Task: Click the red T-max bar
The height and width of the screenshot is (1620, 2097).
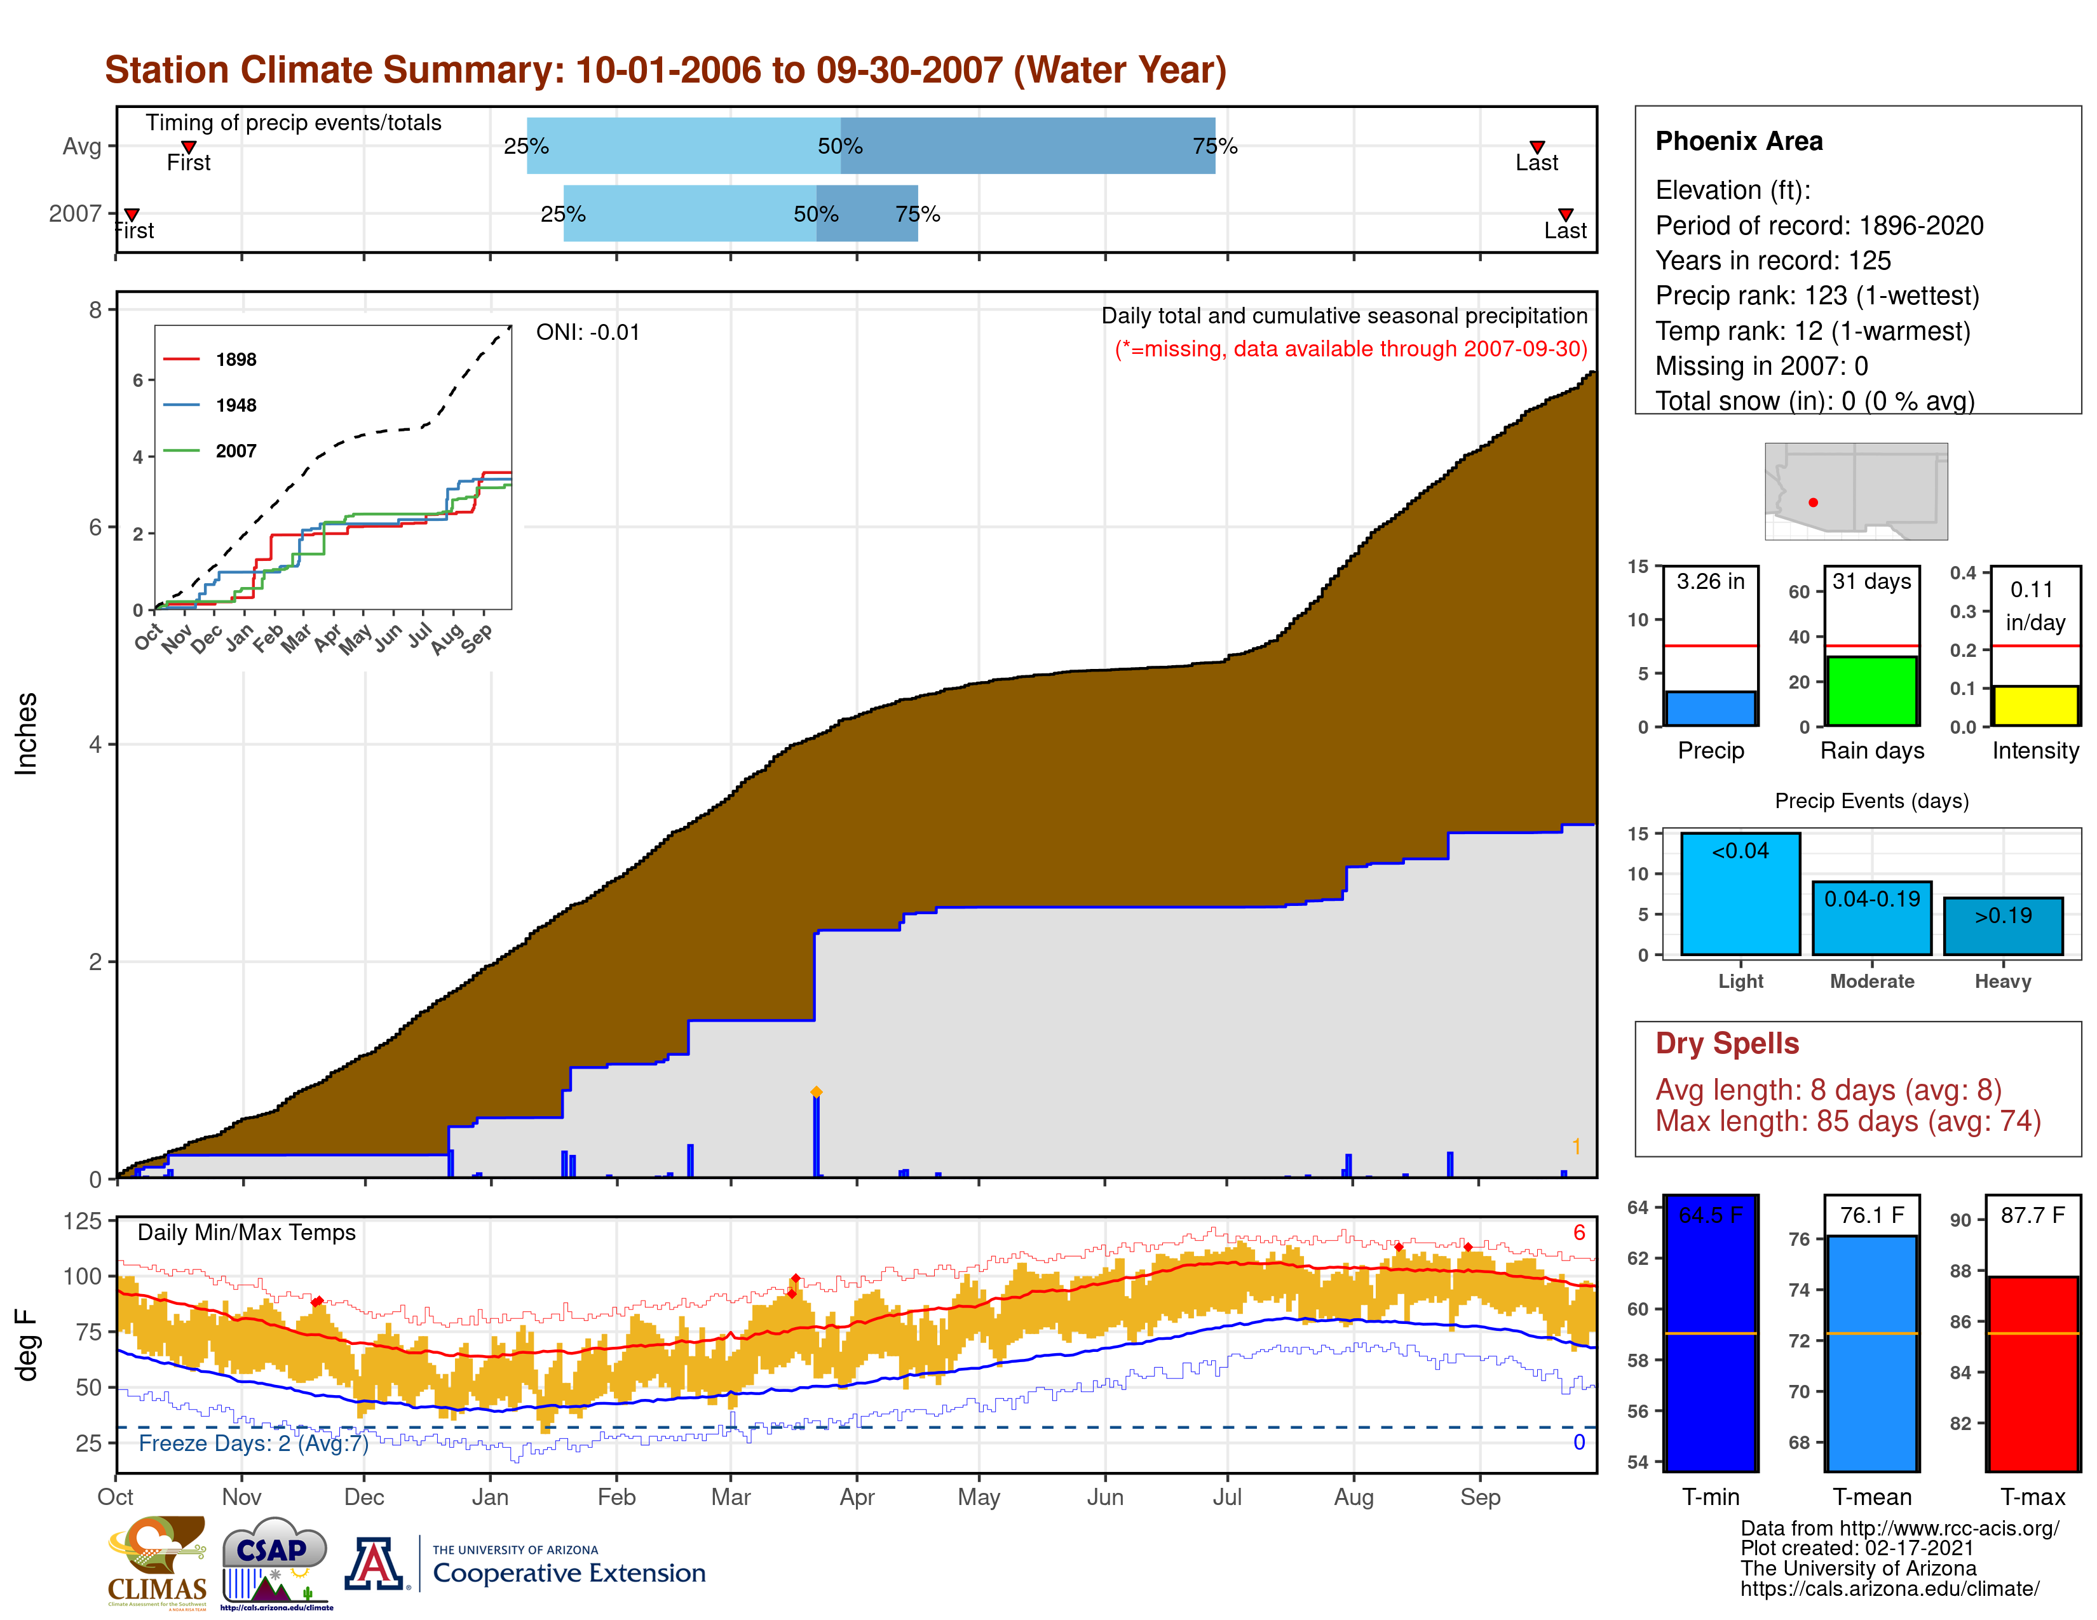Action: coord(2033,1374)
